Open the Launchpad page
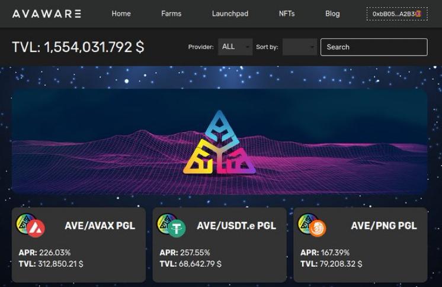The image size is (442, 287). pyautogui.click(x=230, y=14)
